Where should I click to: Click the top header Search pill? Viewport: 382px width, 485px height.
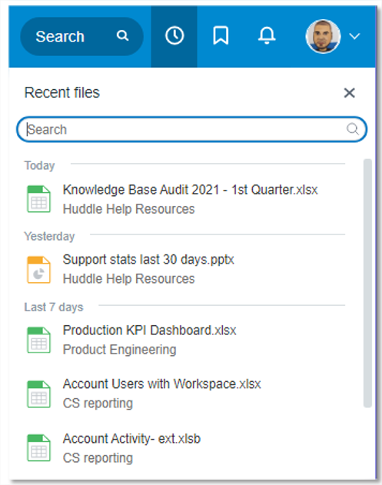coord(81,36)
